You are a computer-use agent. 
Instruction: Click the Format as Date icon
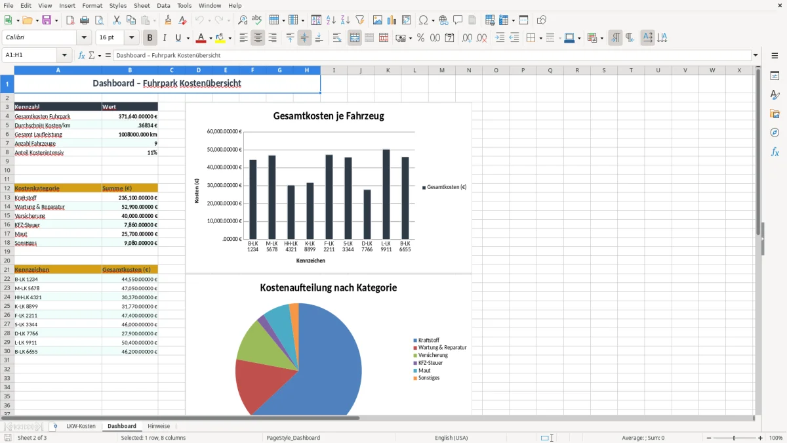[x=449, y=38]
